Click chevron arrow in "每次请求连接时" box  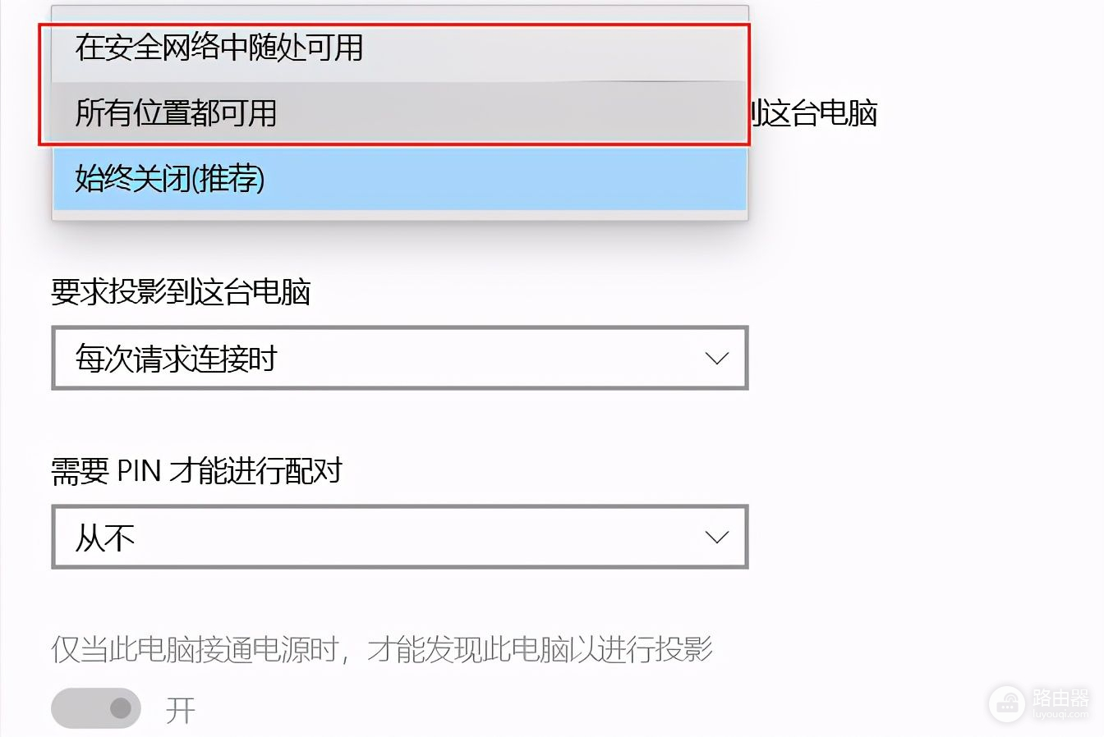(x=717, y=359)
